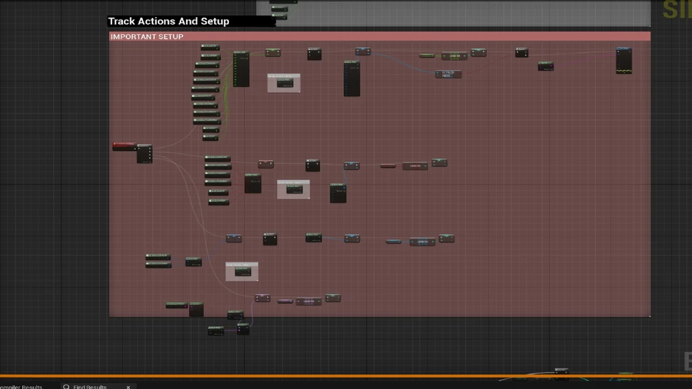
Task: Click the red event node at left
Action: [124, 146]
